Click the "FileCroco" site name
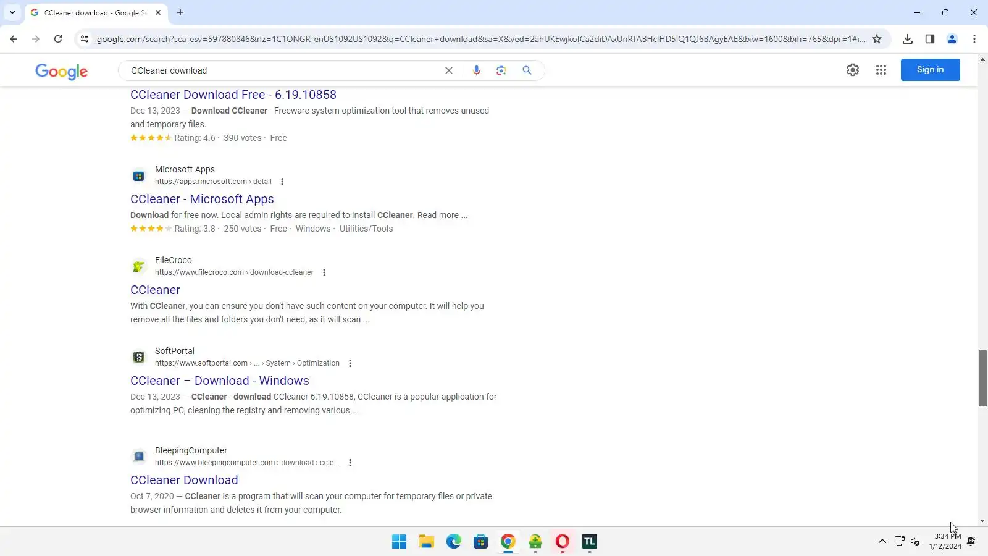988x556 pixels. pos(174,260)
